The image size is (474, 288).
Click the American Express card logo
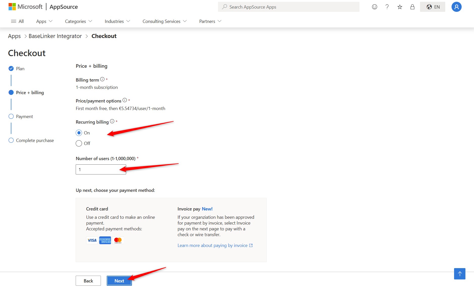(x=105, y=240)
